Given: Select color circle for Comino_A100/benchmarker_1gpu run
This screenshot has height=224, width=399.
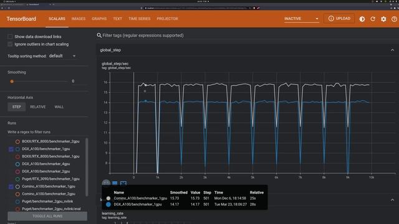Looking at the screenshot, I should pyautogui.click(x=17, y=187).
